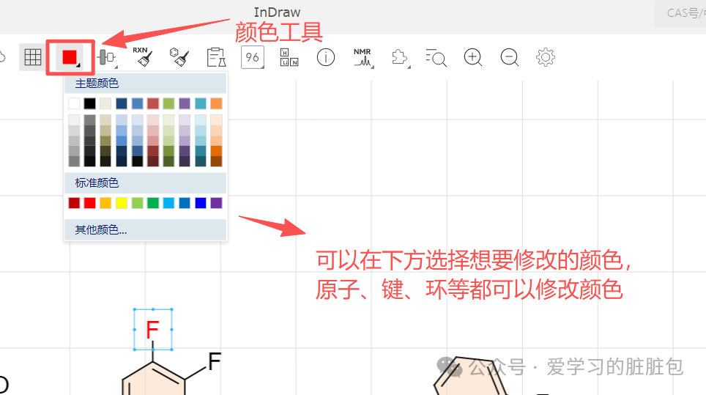Pick the navy theme color swatch
706x395 pixels.
click(x=122, y=103)
